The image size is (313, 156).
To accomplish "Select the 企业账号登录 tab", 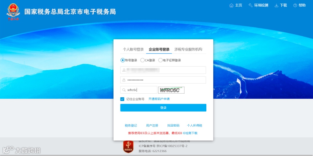I will click(x=159, y=50).
